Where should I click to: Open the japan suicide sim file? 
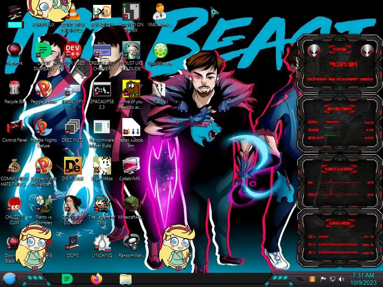pyautogui.click(x=131, y=133)
